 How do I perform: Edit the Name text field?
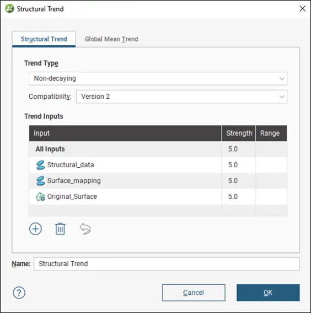click(167, 264)
